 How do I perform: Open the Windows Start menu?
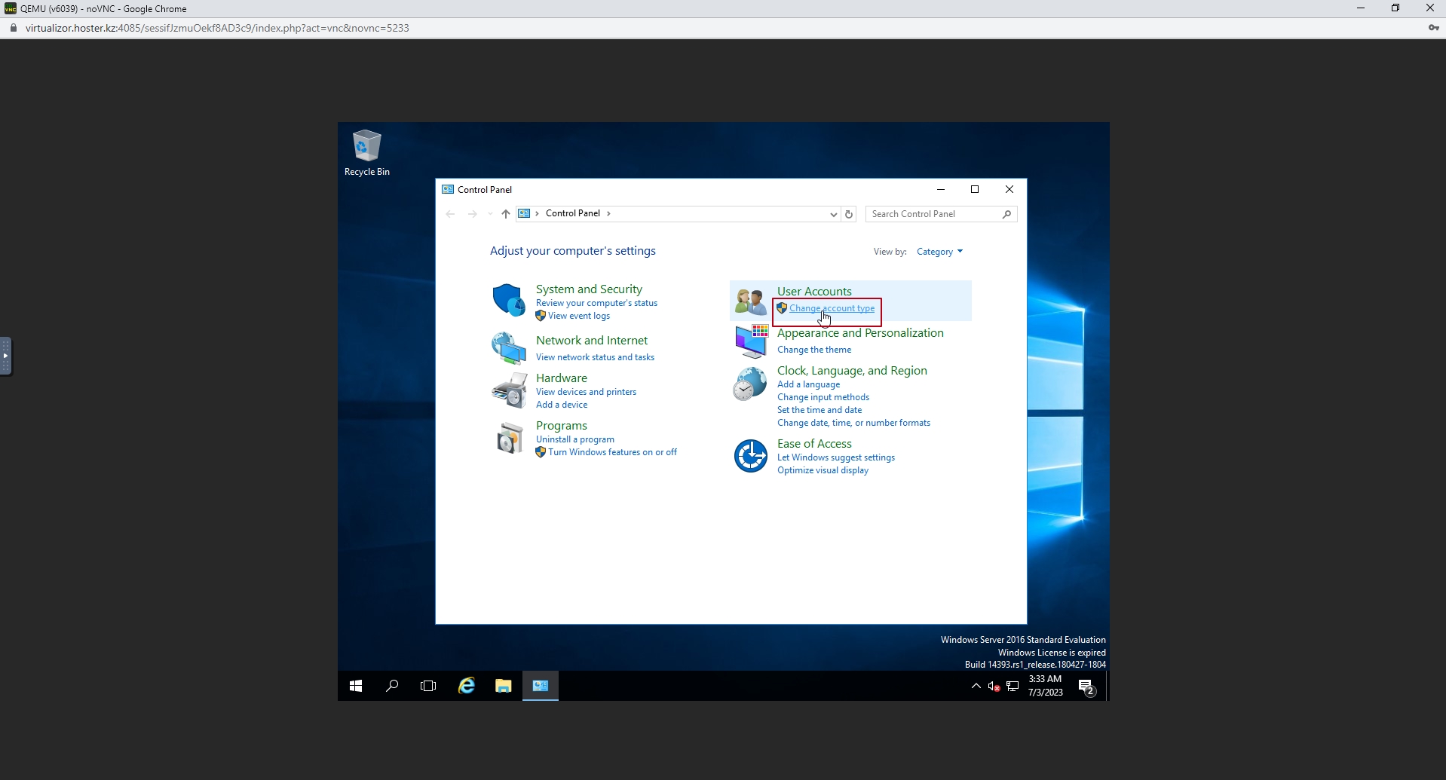coord(356,686)
